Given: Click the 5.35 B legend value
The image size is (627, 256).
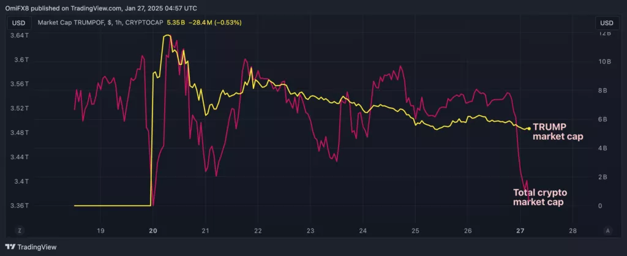Looking at the screenshot, I should 176,23.
